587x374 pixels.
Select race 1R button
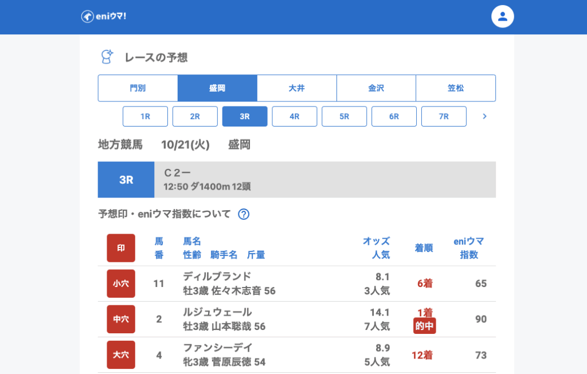click(x=145, y=116)
